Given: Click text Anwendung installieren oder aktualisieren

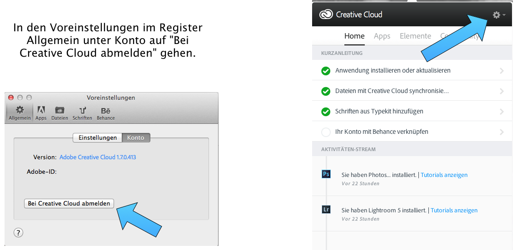Looking at the screenshot, I should pos(393,70).
